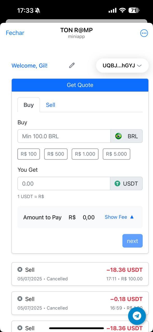
Task: Switch to the Sell tab
Action: (x=51, y=105)
